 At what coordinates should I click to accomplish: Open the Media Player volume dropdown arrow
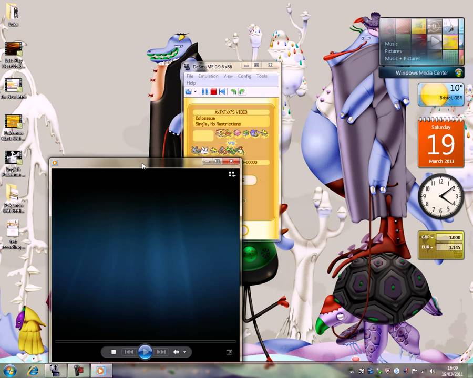tap(184, 352)
